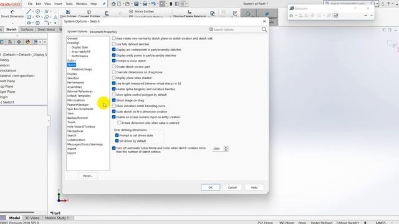Check Create dimension only when value is entered
The width and height of the screenshot is (399, 224).
[x=119, y=123]
